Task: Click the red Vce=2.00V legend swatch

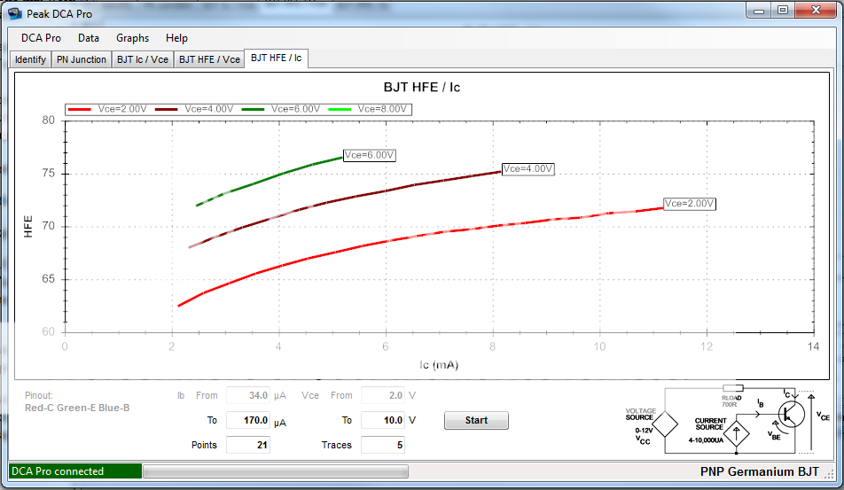Action: [x=81, y=109]
